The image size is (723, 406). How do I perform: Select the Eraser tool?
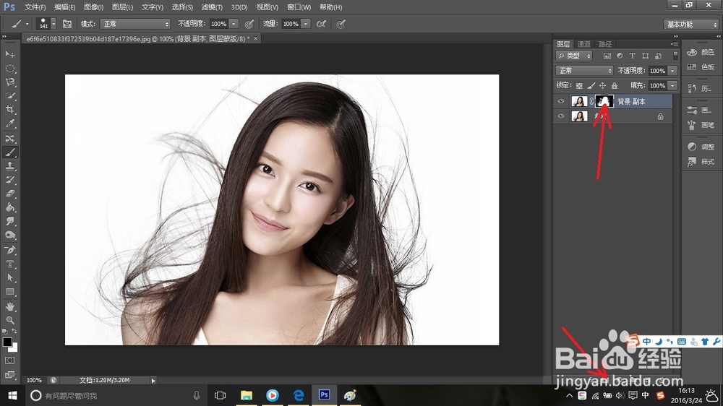click(x=9, y=194)
